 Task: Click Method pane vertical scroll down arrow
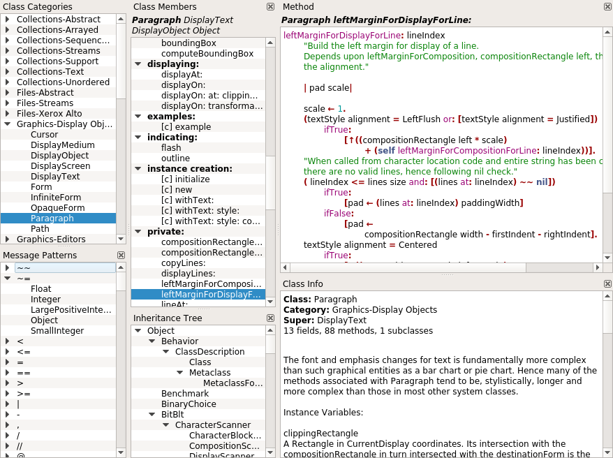(607, 257)
